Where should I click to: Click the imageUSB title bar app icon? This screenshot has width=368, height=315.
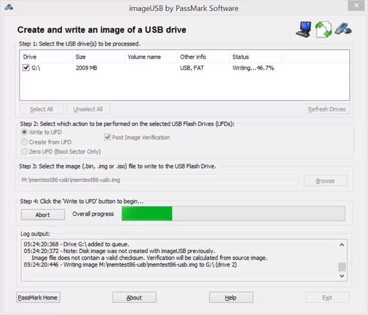(9, 7)
